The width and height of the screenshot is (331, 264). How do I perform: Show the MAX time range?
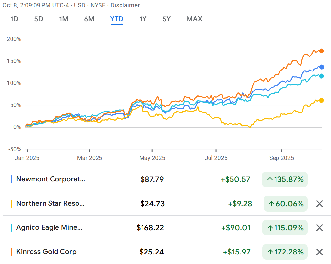coord(194,19)
